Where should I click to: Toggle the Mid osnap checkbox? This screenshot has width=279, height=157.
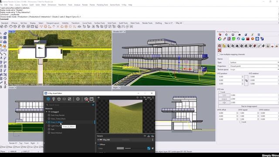coord(22,147)
